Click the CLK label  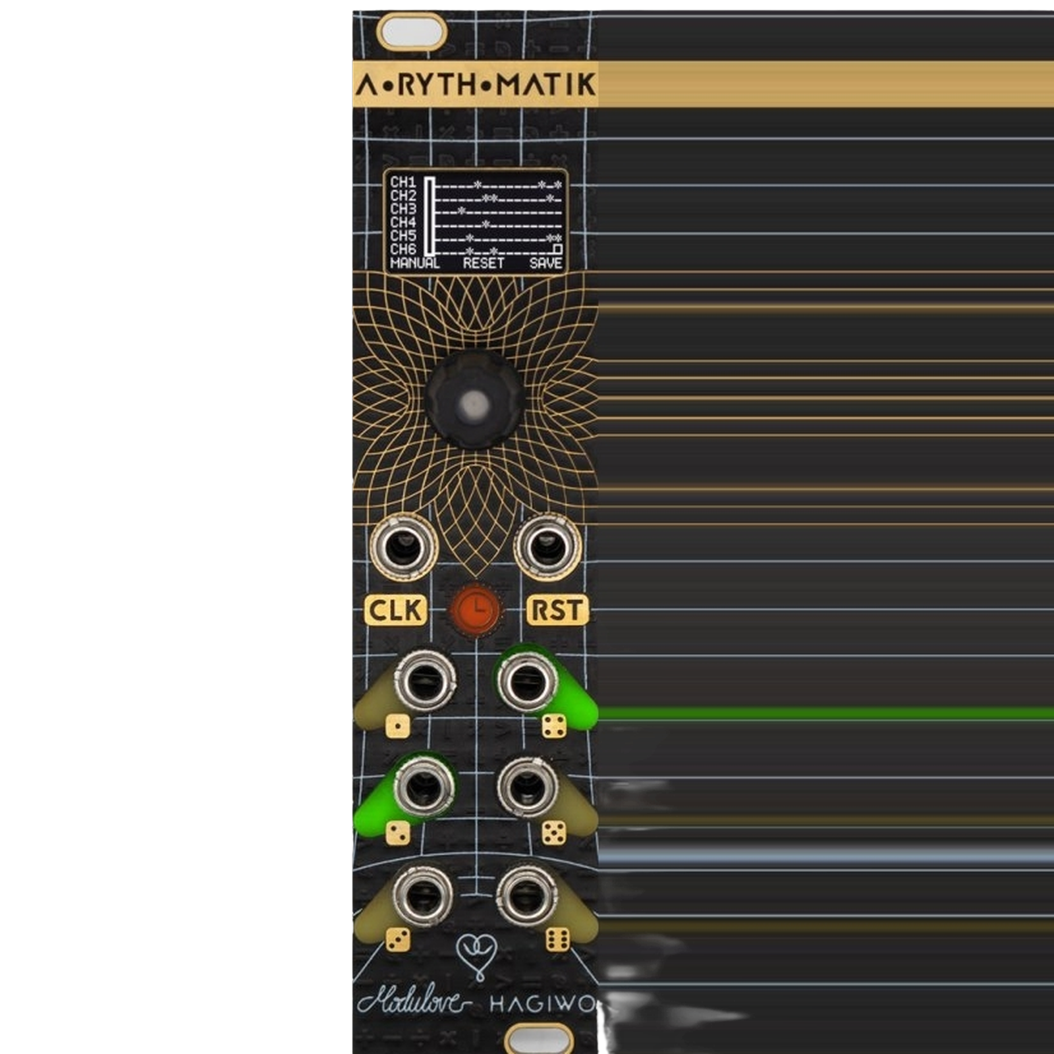coord(395,610)
